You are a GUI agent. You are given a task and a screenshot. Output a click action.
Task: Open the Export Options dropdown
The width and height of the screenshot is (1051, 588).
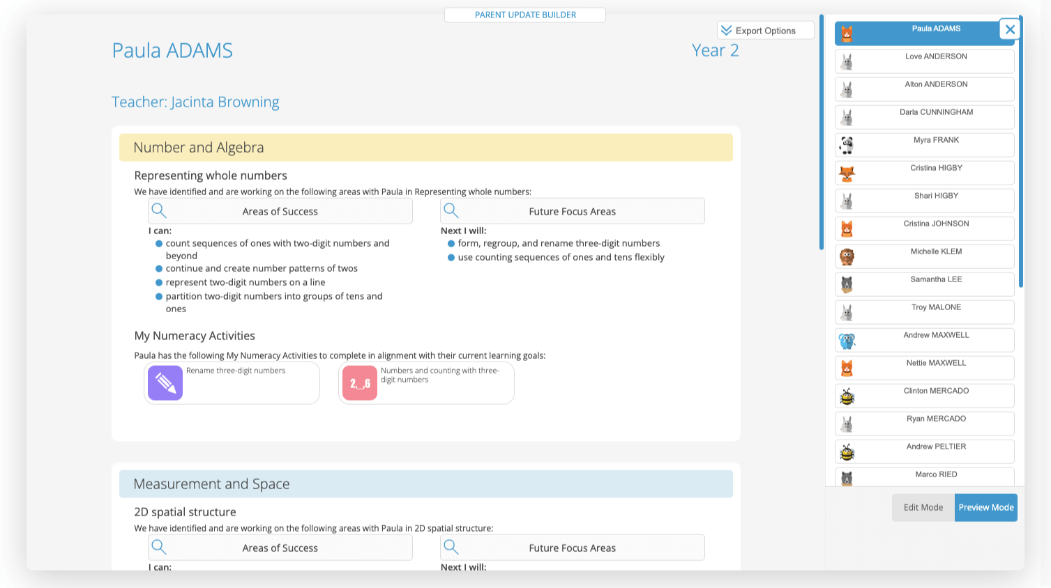click(765, 31)
